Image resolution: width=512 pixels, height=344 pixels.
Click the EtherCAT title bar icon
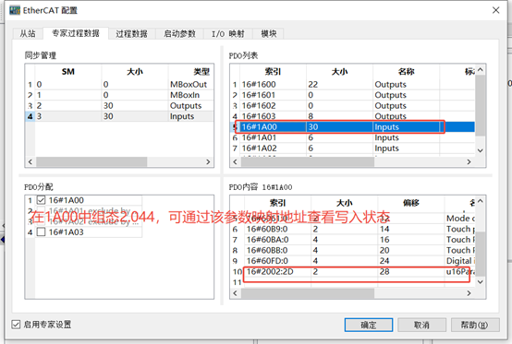15,10
